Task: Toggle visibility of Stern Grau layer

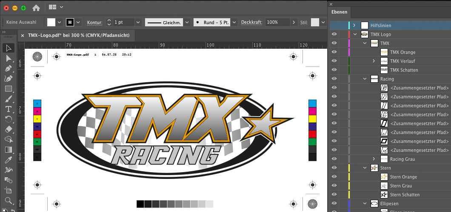Action: [334, 186]
